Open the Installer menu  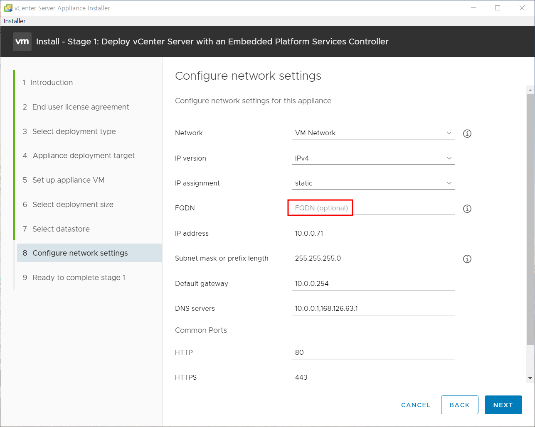(15, 21)
